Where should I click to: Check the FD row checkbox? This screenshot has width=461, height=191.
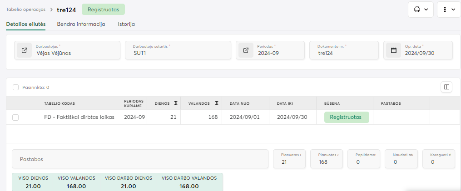click(x=15, y=118)
